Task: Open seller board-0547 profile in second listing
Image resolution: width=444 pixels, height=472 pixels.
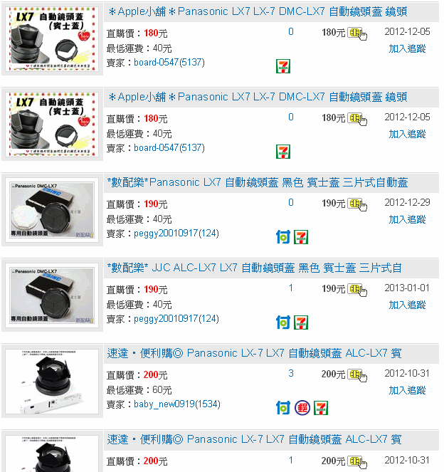Action: click(156, 148)
